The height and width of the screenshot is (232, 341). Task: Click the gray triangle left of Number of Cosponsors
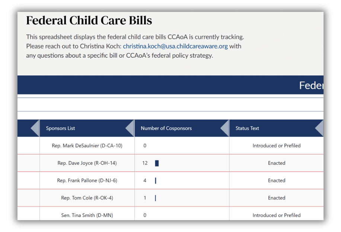pyautogui.click(x=130, y=128)
